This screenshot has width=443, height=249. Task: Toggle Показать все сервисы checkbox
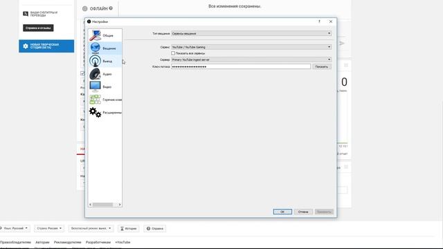[x=173, y=53]
